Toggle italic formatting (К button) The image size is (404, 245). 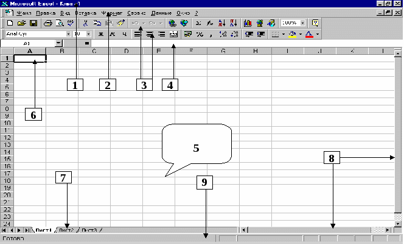coord(113,34)
